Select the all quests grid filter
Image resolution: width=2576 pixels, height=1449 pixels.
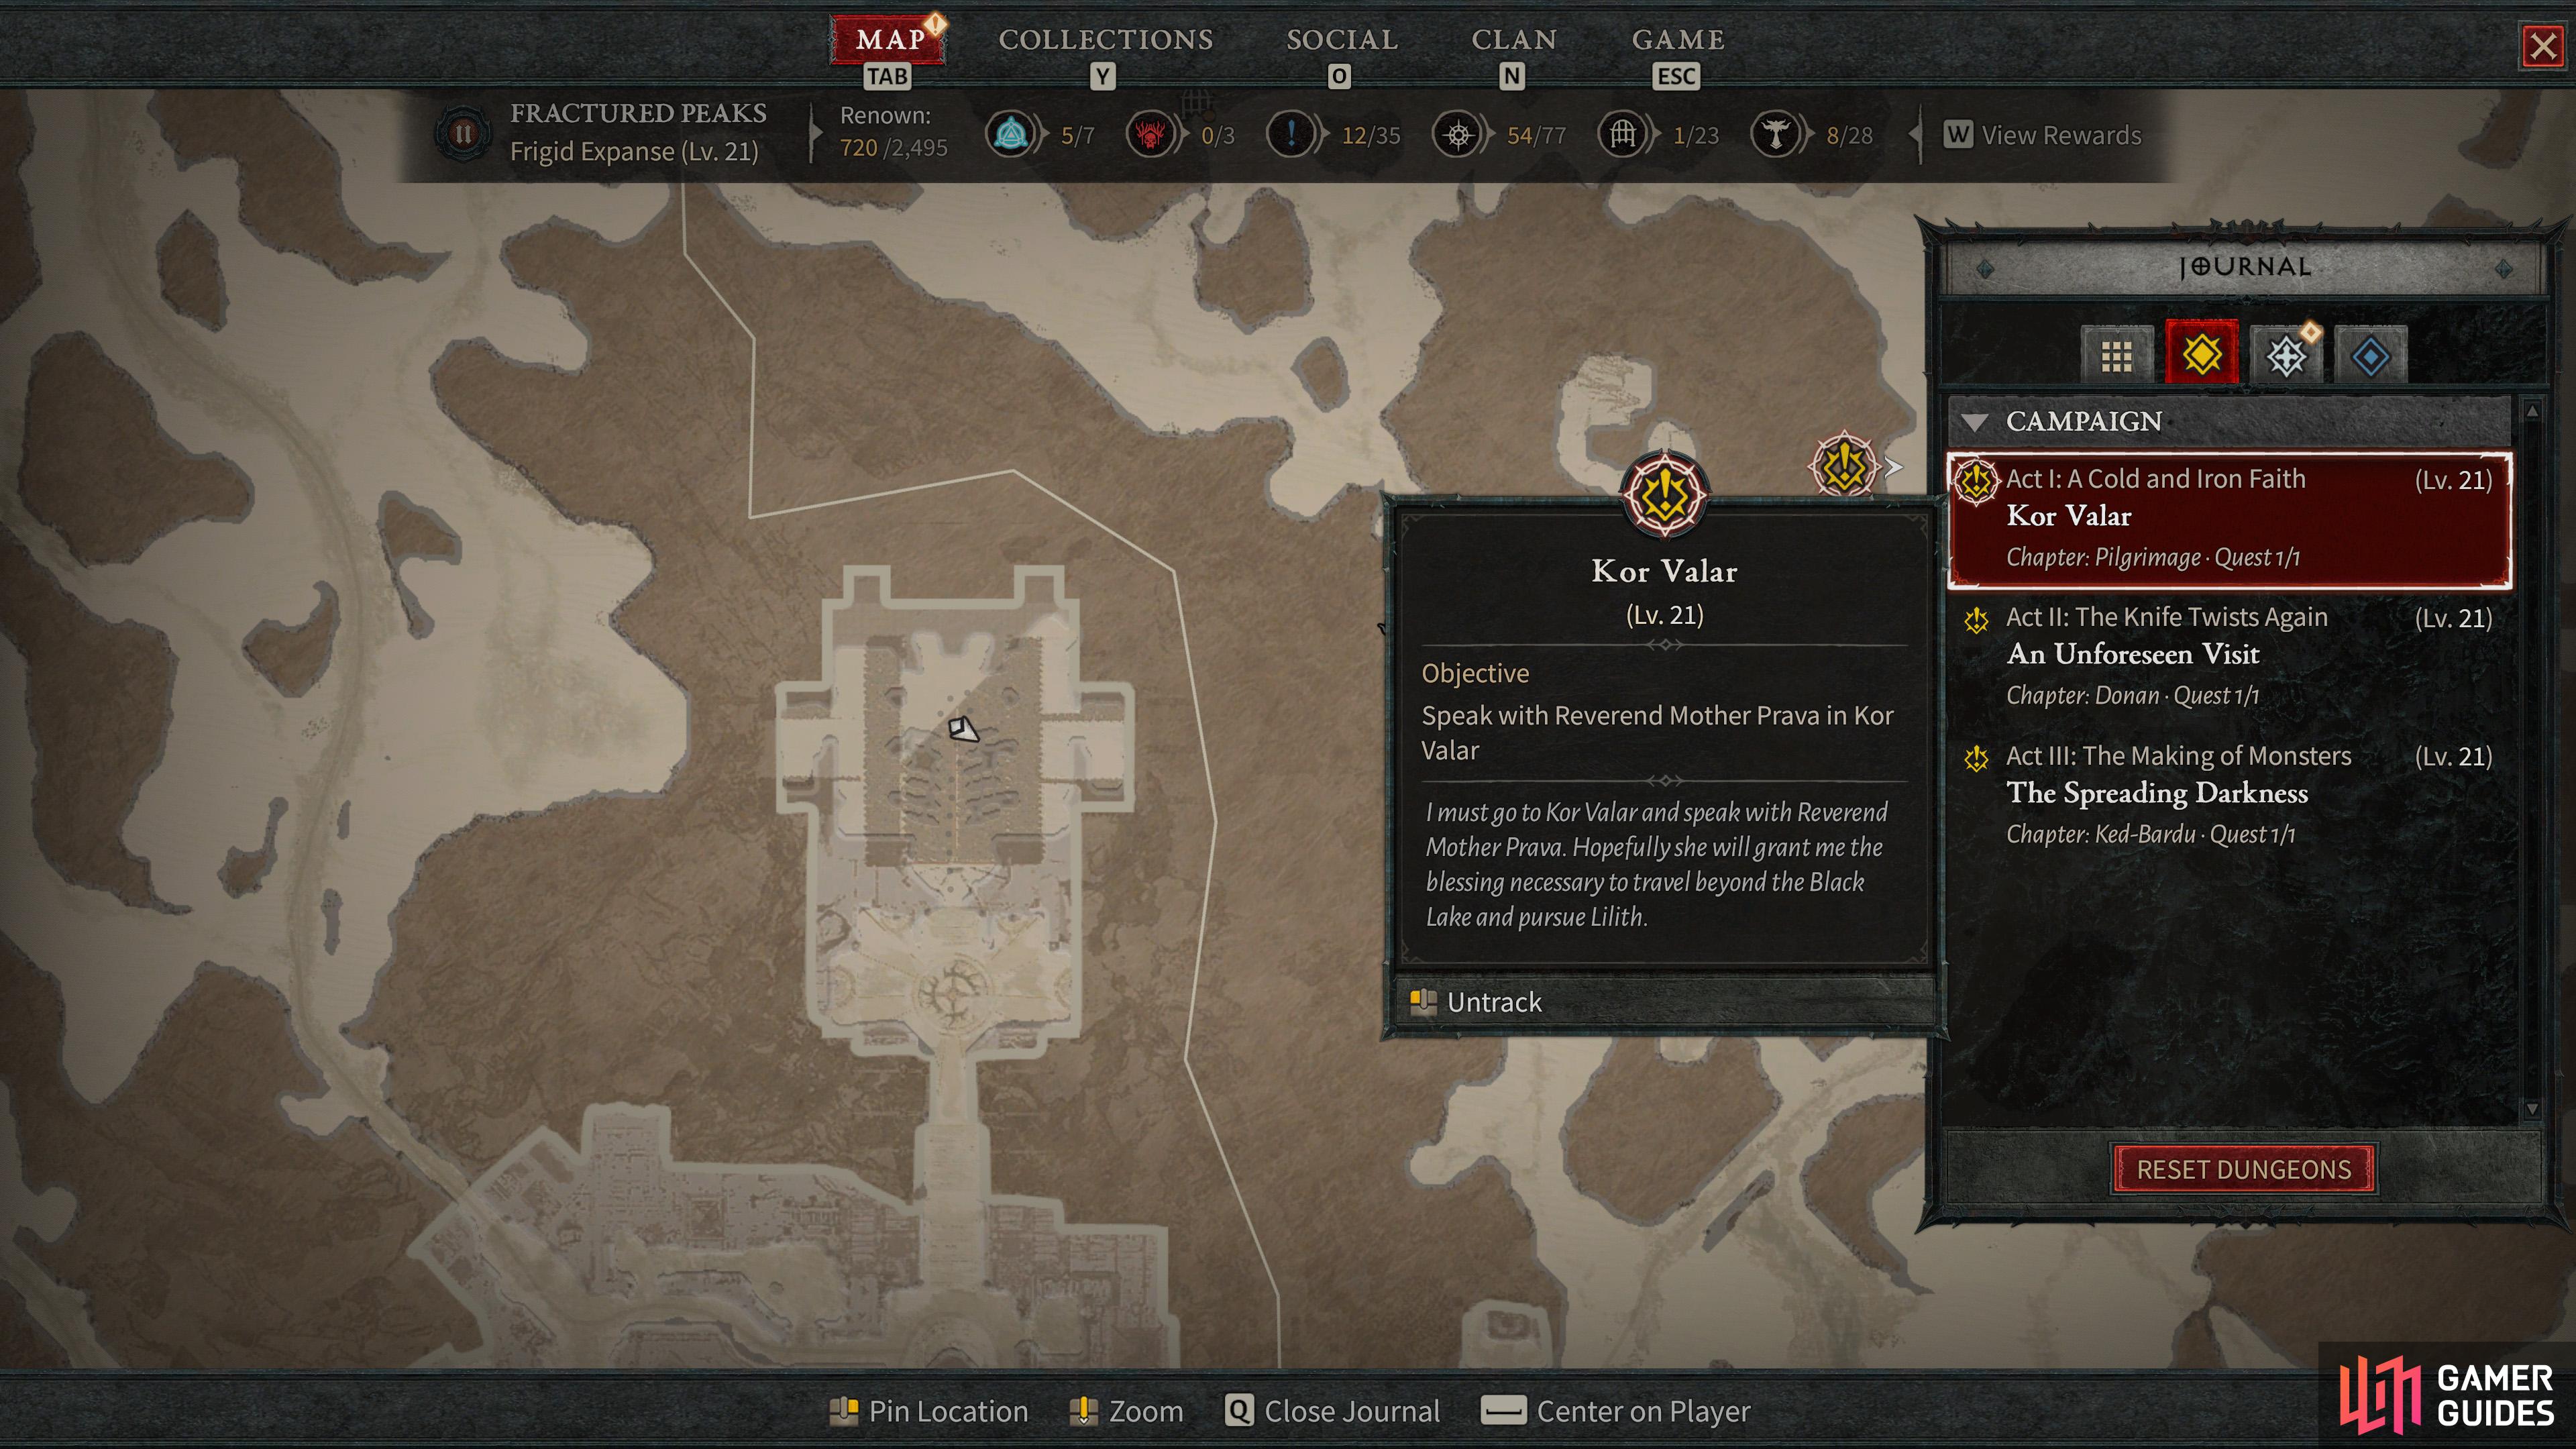pyautogui.click(x=2116, y=355)
